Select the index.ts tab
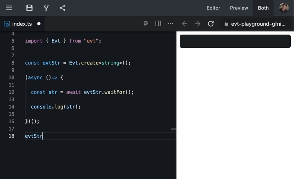This screenshot has height=179, width=294. point(22,24)
